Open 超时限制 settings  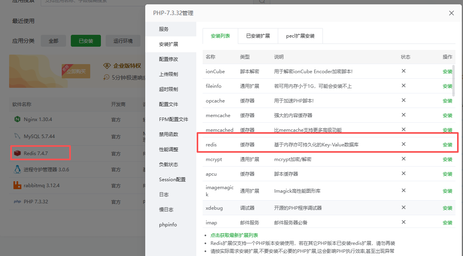[x=171, y=89]
